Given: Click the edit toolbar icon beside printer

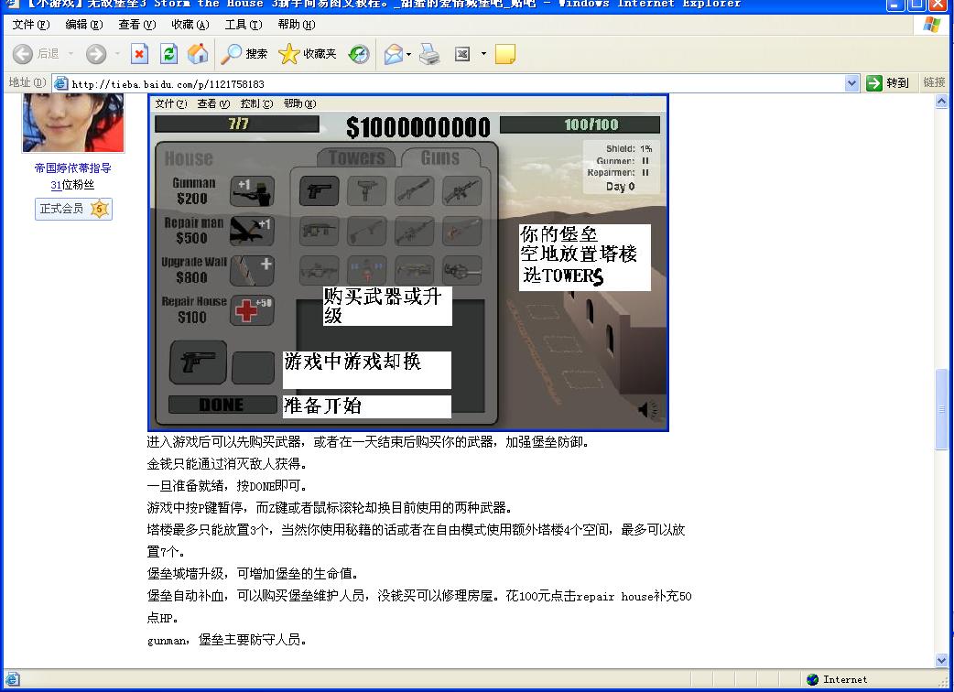Looking at the screenshot, I should pos(462,54).
